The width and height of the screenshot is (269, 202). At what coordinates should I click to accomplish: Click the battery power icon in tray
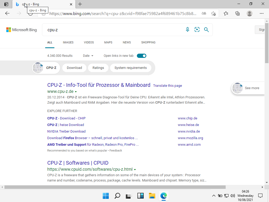(x=220, y=196)
